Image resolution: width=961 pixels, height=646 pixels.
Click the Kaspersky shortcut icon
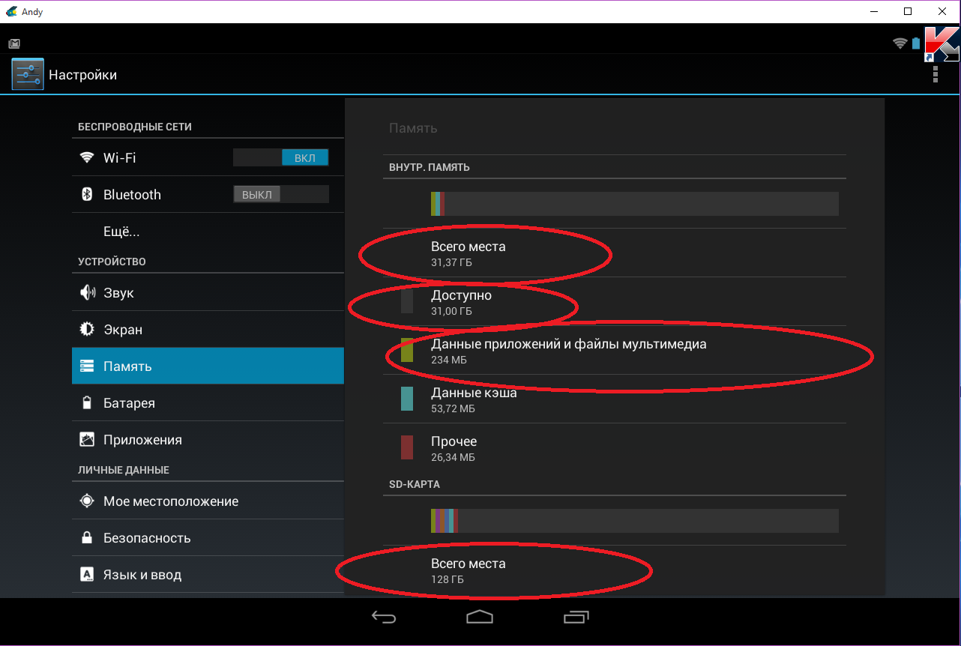click(x=942, y=44)
